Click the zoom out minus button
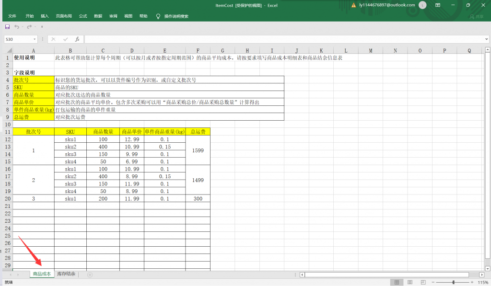The image size is (491, 286). (433, 282)
